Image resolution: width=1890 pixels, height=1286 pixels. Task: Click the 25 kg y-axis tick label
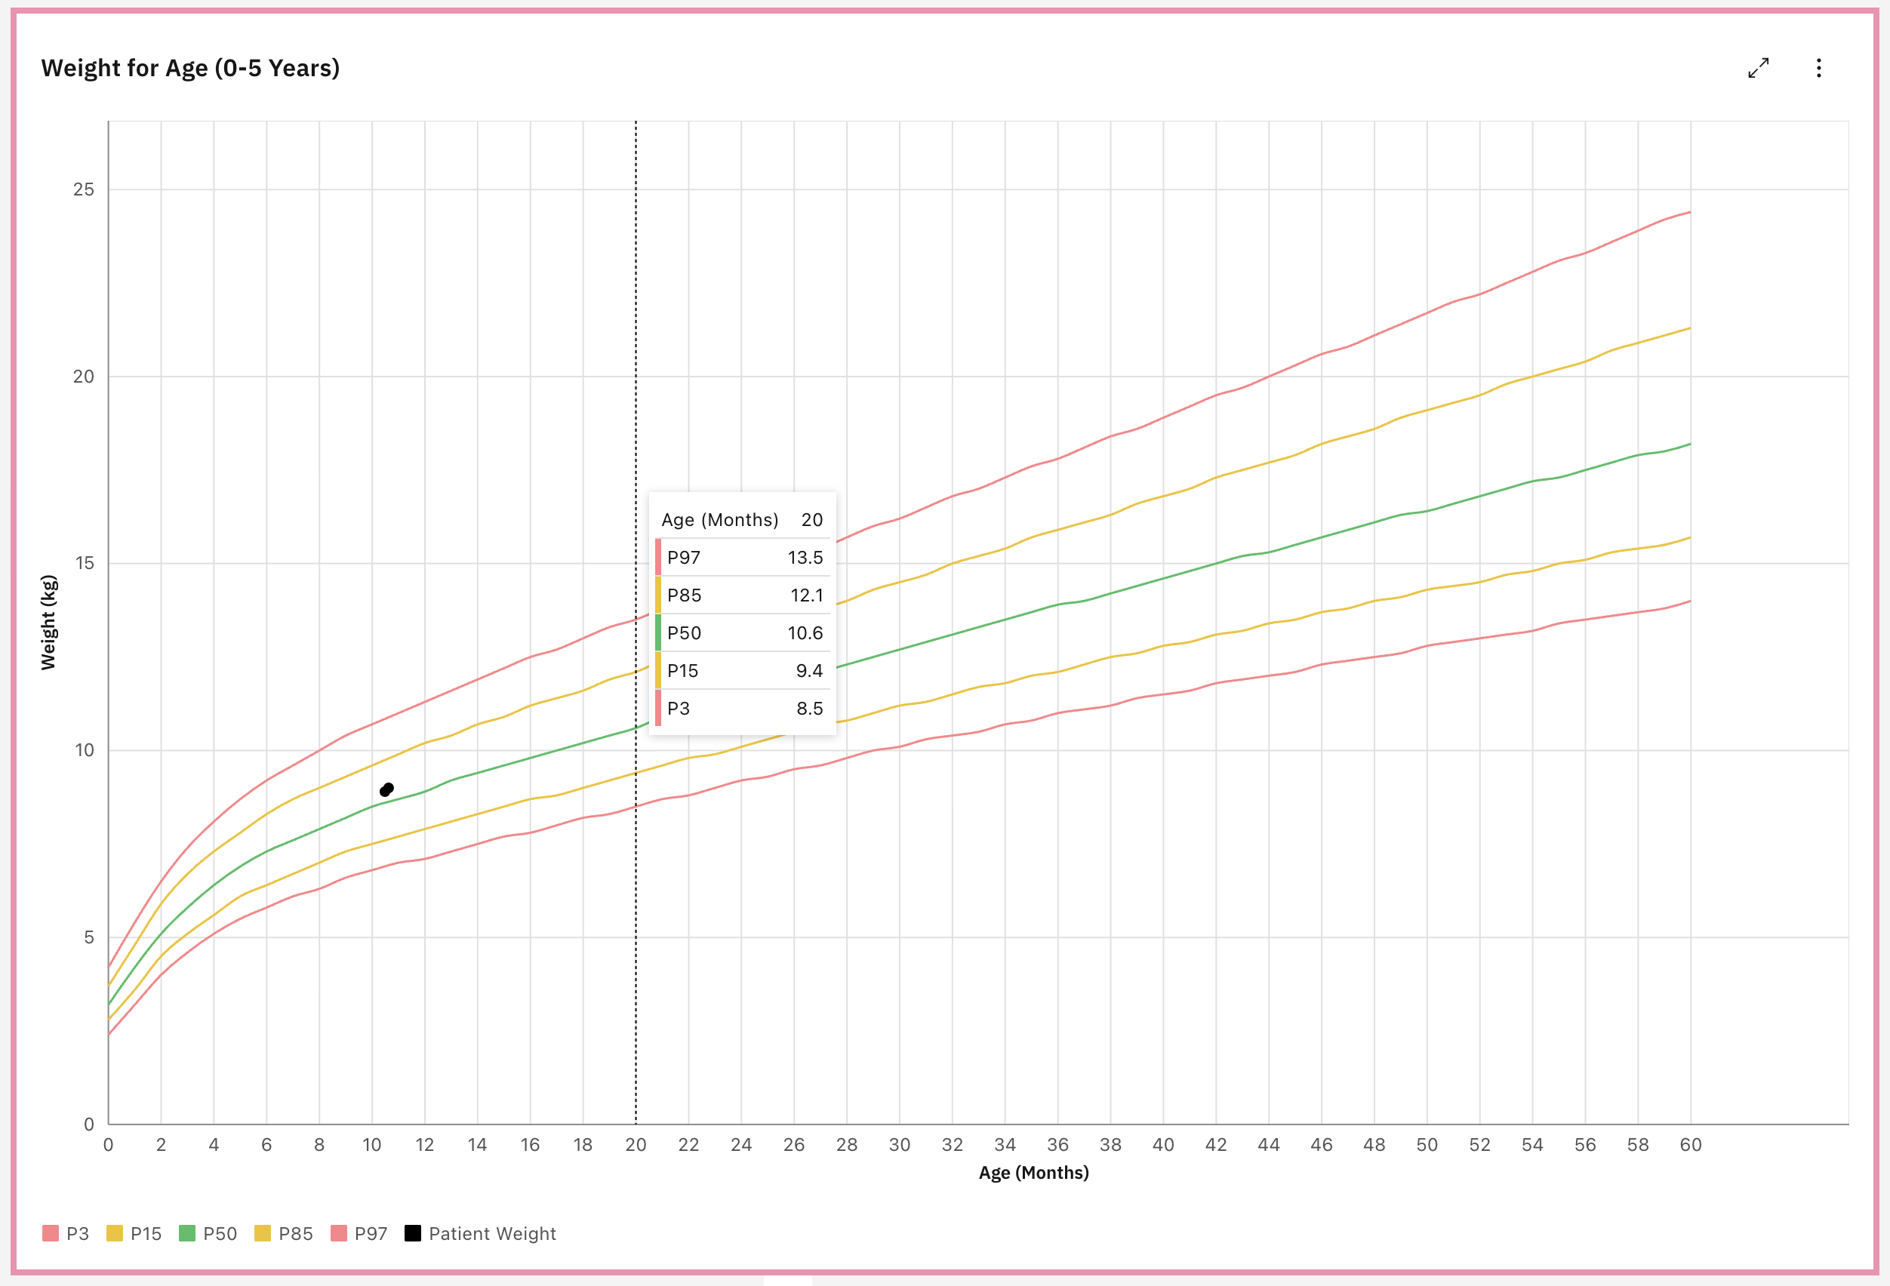click(84, 189)
